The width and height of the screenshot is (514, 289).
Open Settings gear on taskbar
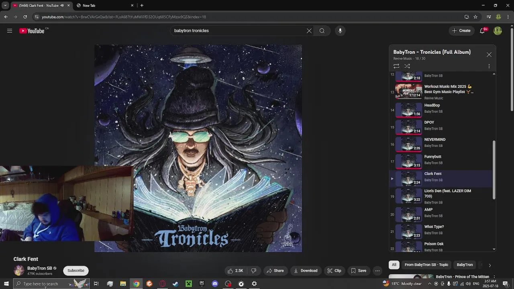tap(254, 284)
